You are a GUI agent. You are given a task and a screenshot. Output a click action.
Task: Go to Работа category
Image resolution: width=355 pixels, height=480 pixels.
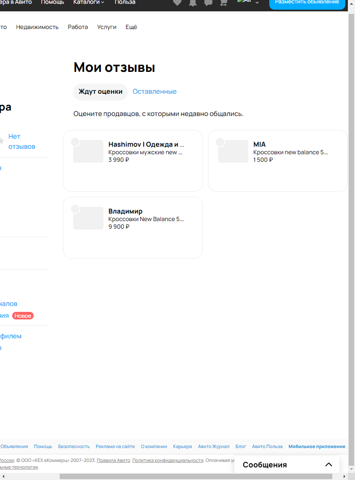pos(78,27)
